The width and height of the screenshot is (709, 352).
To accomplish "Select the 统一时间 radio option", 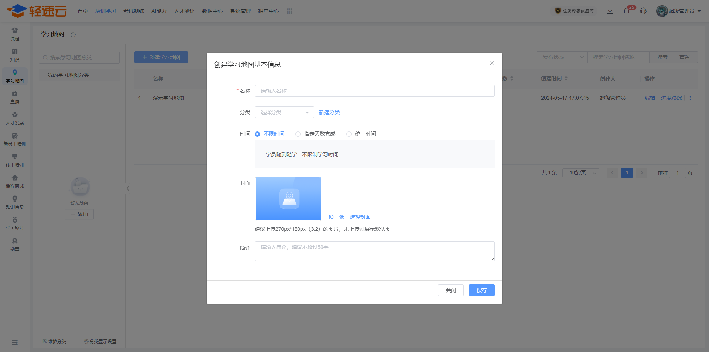I will tap(349, 134).
